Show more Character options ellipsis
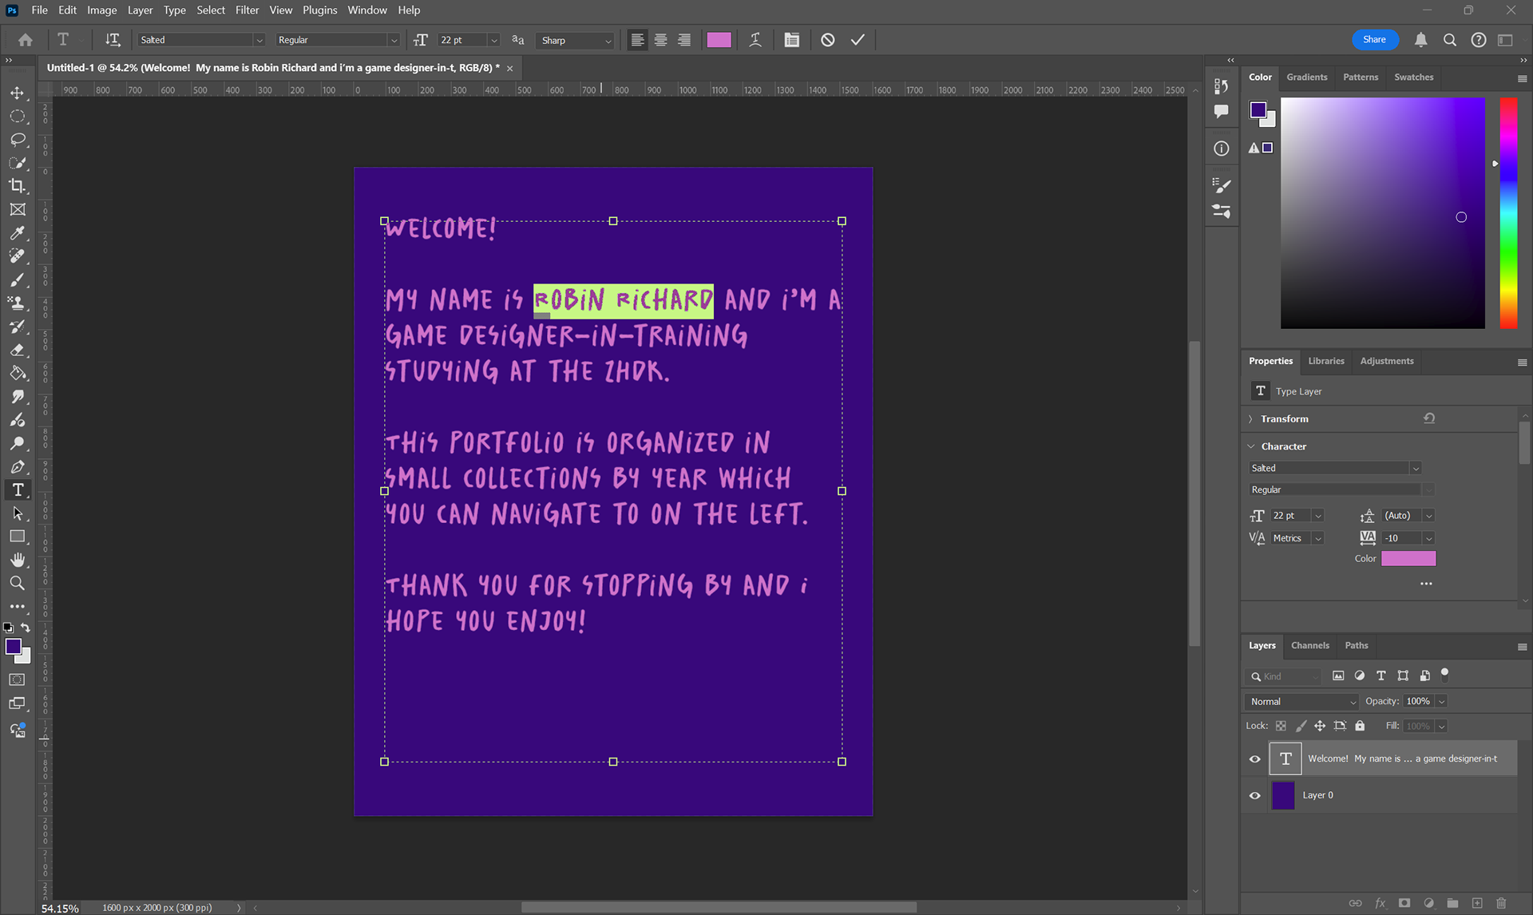Screen dimensions: 1533x915 [1426, 584]
